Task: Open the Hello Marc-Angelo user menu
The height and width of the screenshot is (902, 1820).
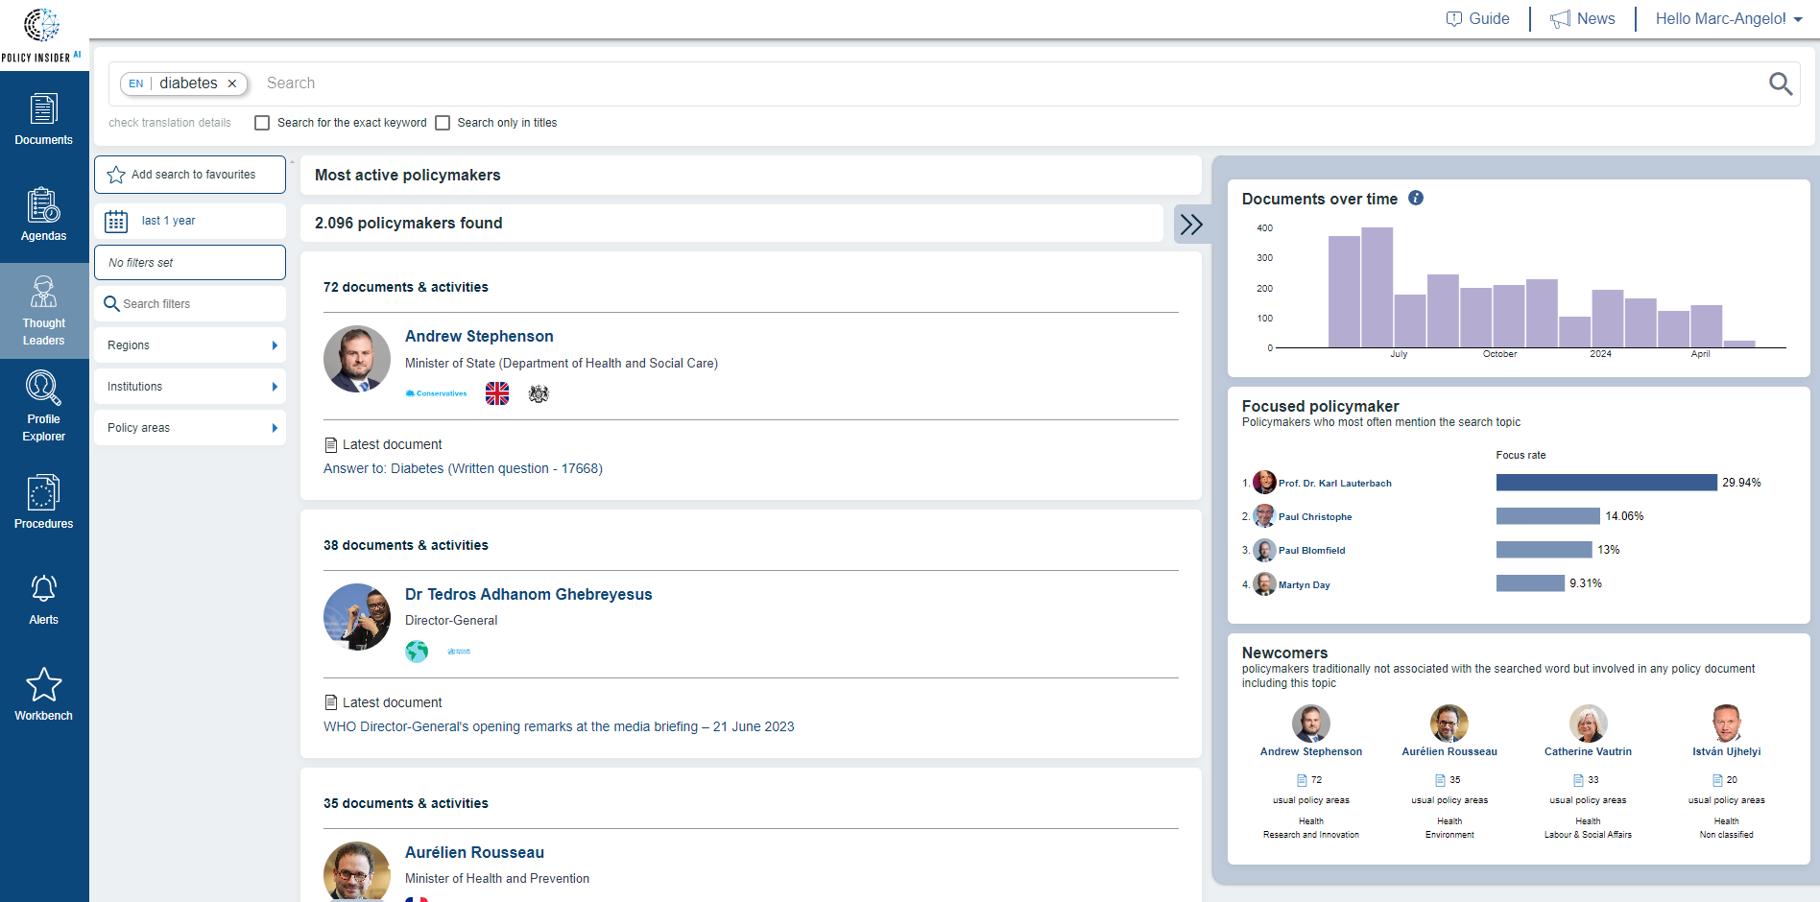Action: click(1728, 18)
